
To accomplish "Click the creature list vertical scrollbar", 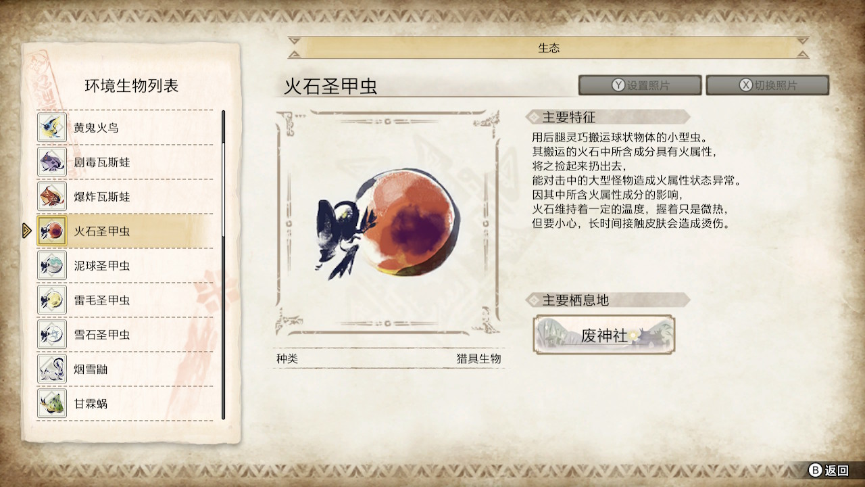I will tap(223, 265).
